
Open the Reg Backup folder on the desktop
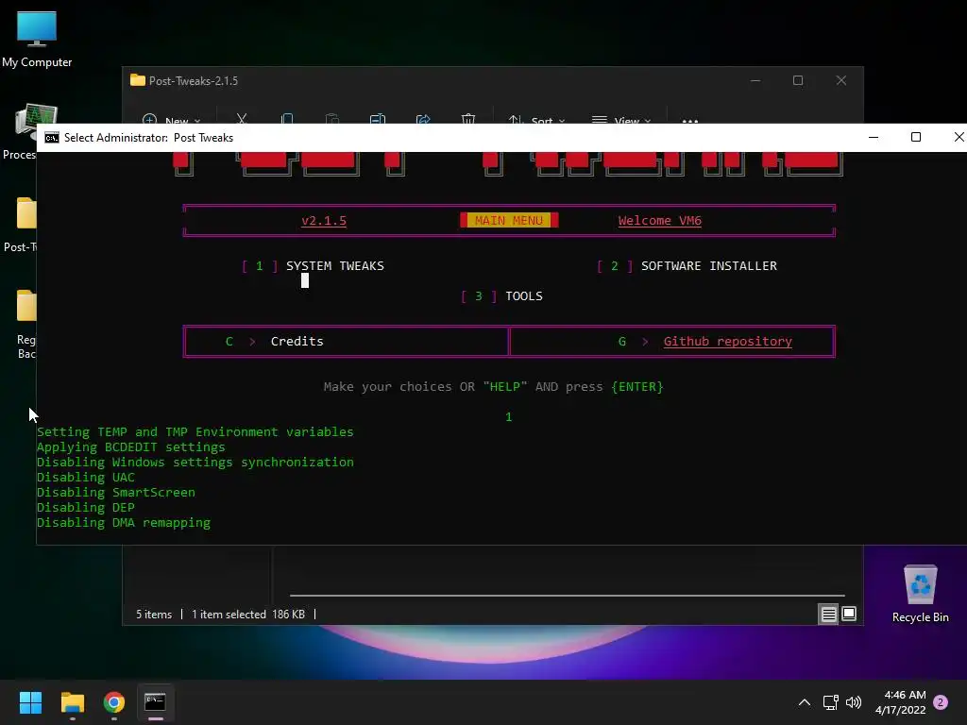click(25, 325)
